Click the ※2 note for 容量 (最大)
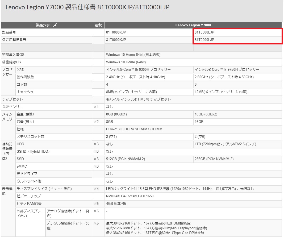Viewport: 284px width, 237px height. pyautogui.click(x=96, y=122)
